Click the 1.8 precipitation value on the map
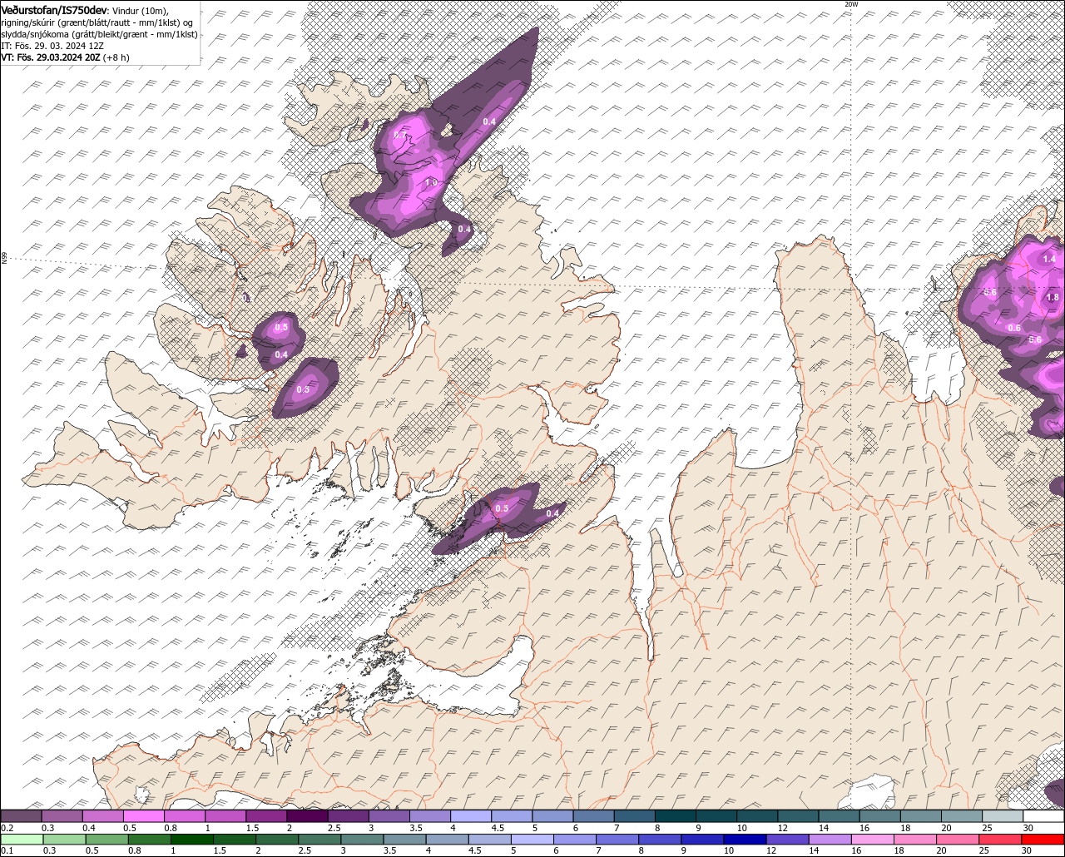The image size is (1065, 857). [x=1053, y=298]
